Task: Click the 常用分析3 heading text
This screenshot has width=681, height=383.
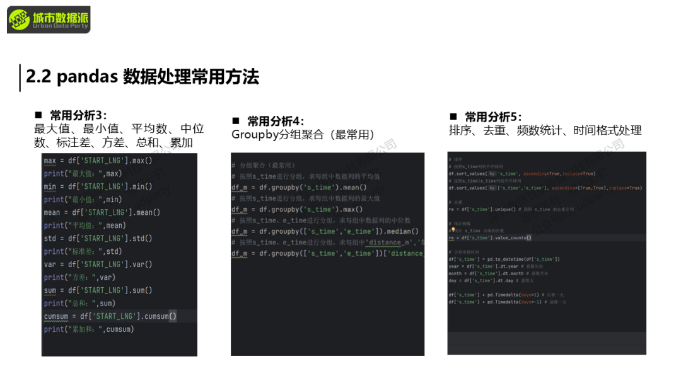Action: pyautogui.click(x=78, y=115)
